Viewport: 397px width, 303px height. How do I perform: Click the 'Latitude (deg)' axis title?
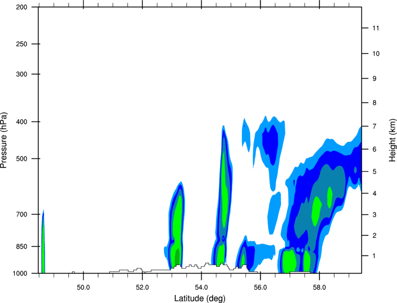[x=199, y=298]
